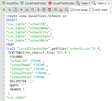Click 'localfiles.Schools' in line 1

pyautogui.click(x=45, y=16)
